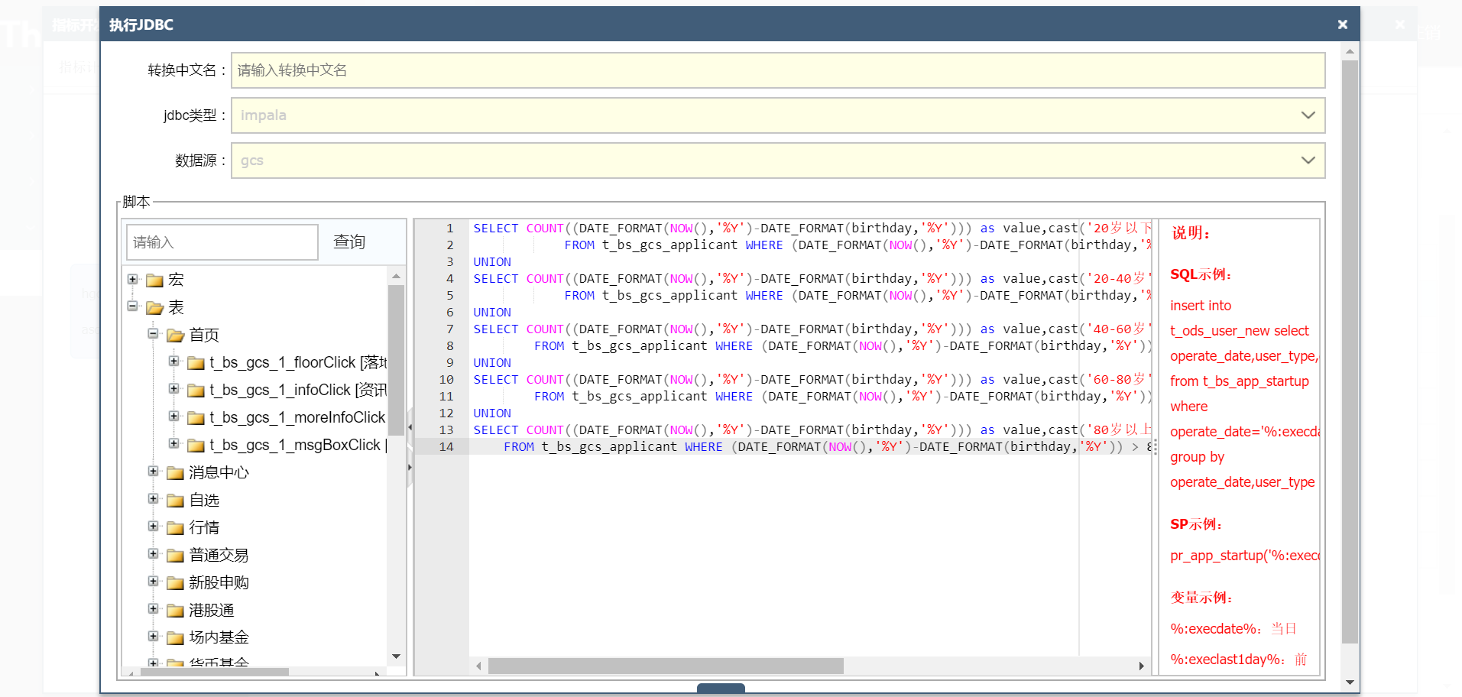Open the jdbc类型 dropdown showing impala
1462x697 pixels.
pyautogui.click(x=778, y=115)
